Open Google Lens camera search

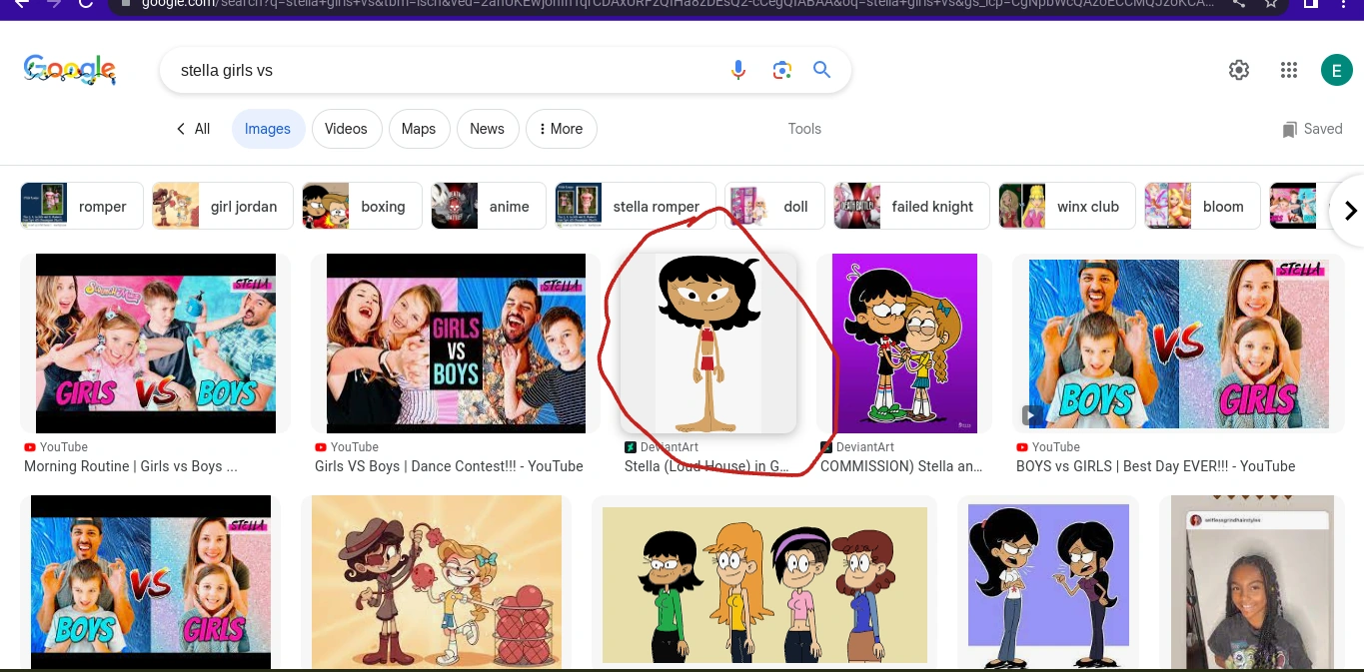pos(781,70)
